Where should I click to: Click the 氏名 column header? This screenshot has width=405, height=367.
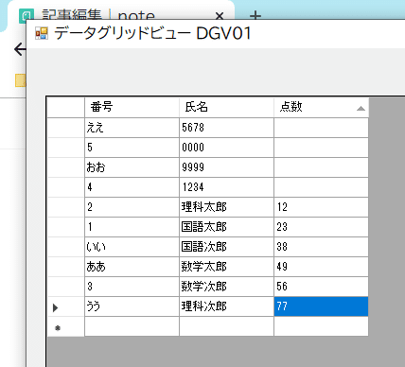[226, 107]
